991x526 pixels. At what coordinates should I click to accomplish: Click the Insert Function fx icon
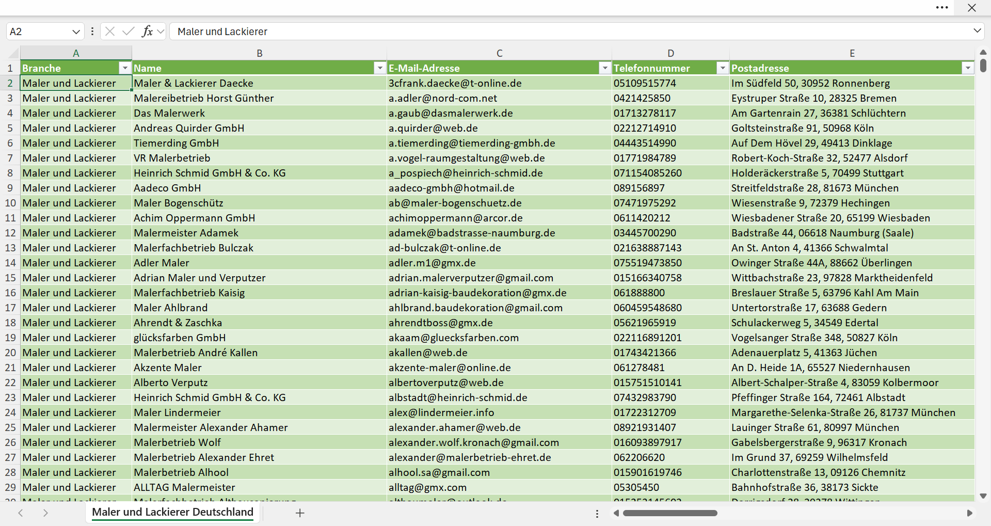pyautogui.click(x=147, y=31)
